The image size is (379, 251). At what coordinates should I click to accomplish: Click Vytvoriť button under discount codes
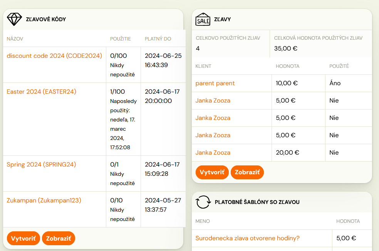[x=23, y=238]
